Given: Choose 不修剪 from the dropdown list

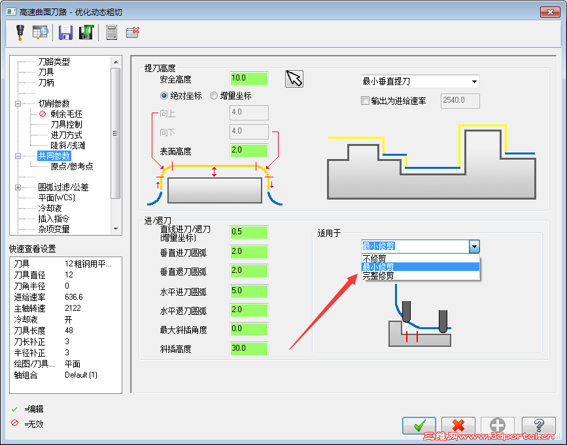Looking at the screenshot, I should point(421,258).
